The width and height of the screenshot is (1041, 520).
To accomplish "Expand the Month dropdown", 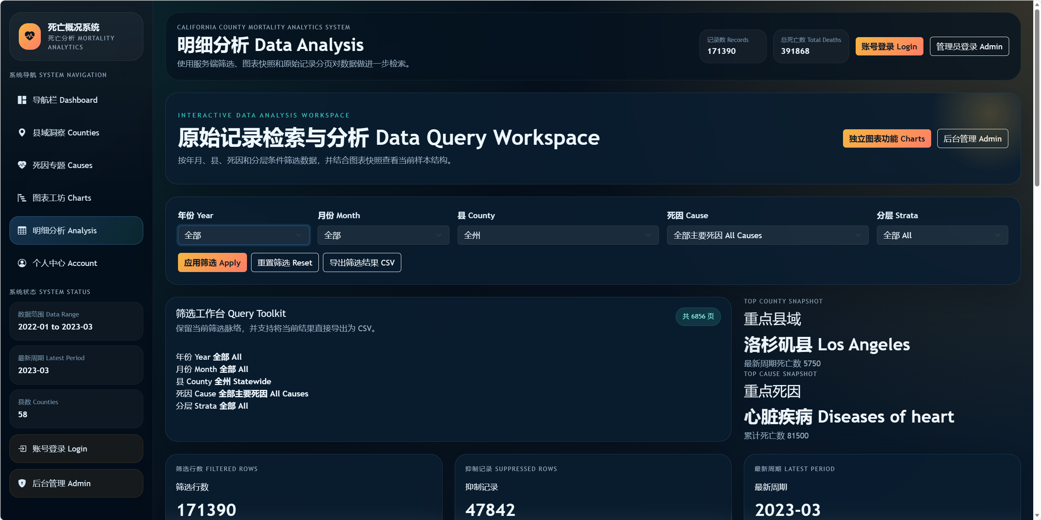I will coord(383,235).
